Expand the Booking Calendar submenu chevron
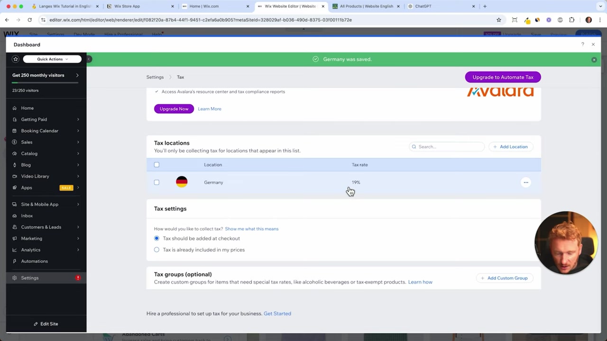This screenshot has width=607, height=341. point(78,131)
